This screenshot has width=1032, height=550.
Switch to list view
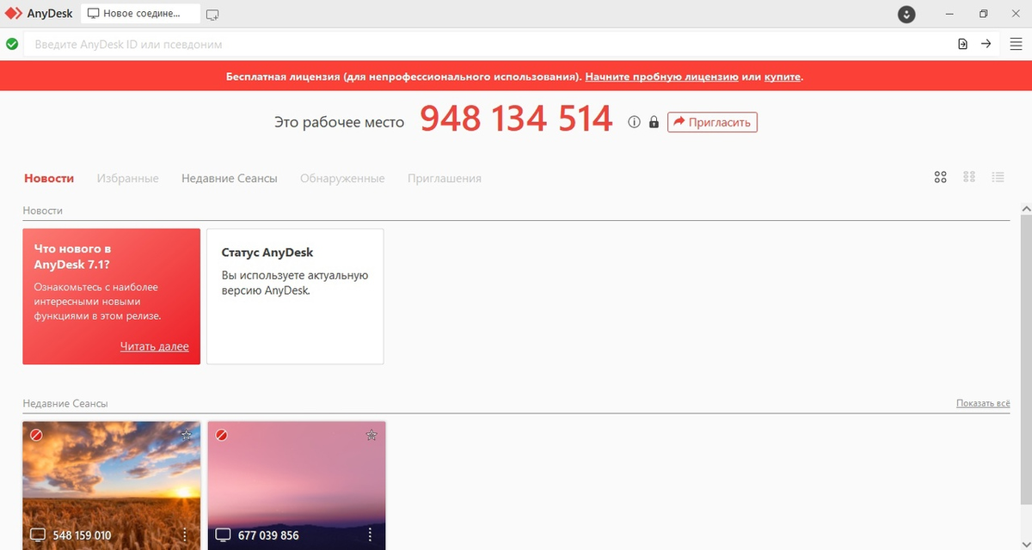click(x=998, y=177)
